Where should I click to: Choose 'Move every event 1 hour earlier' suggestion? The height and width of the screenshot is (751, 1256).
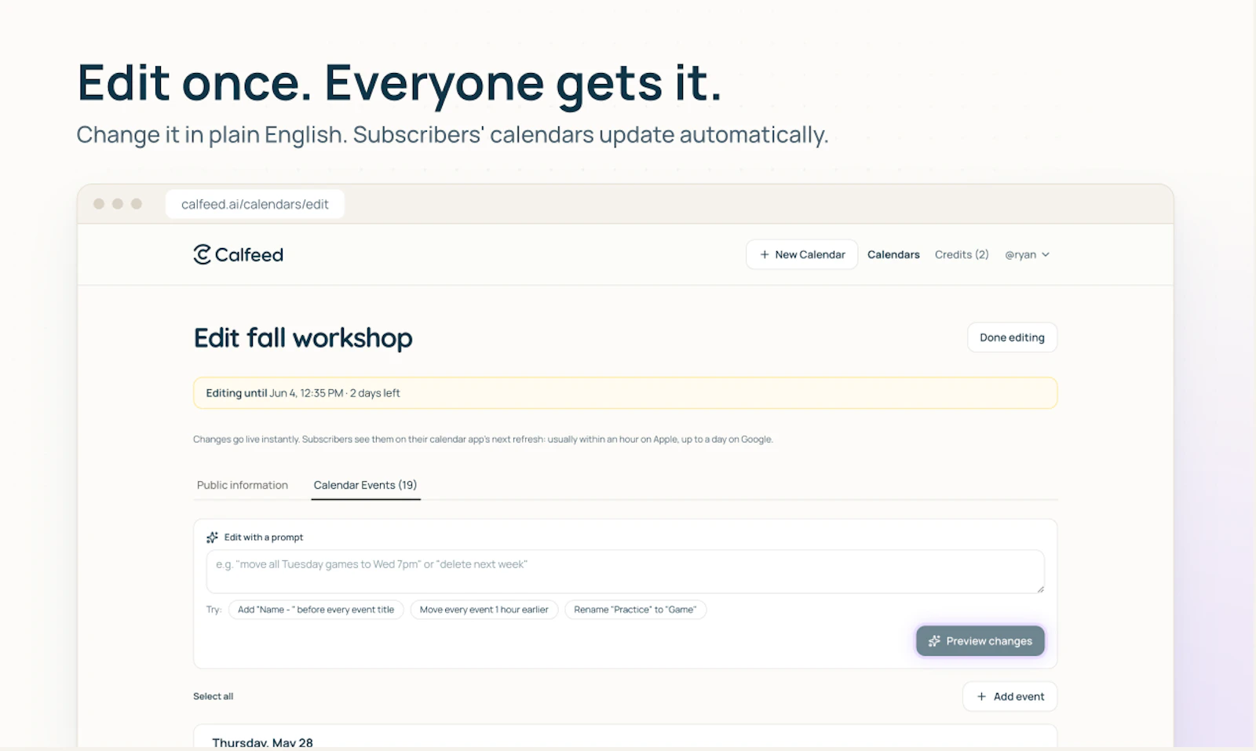click(484, 610)
